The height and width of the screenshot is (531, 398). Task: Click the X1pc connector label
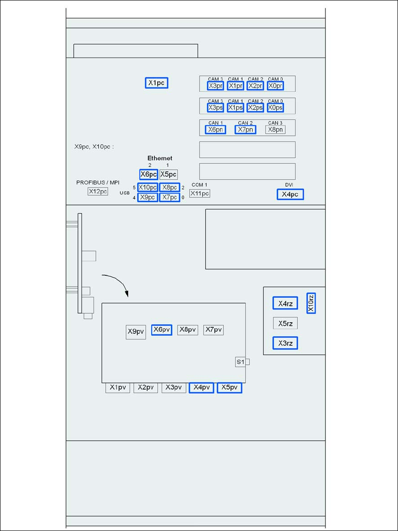click(156, 83)
